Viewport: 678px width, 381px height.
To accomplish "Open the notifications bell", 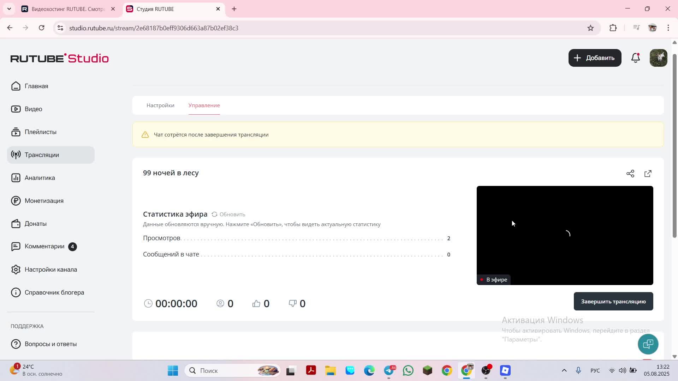I will pos(636,58).
